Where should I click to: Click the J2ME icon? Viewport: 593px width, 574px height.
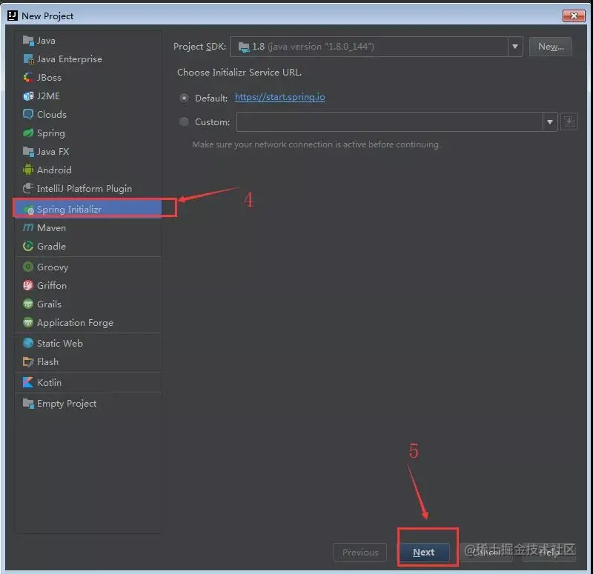tap(28, 96)
